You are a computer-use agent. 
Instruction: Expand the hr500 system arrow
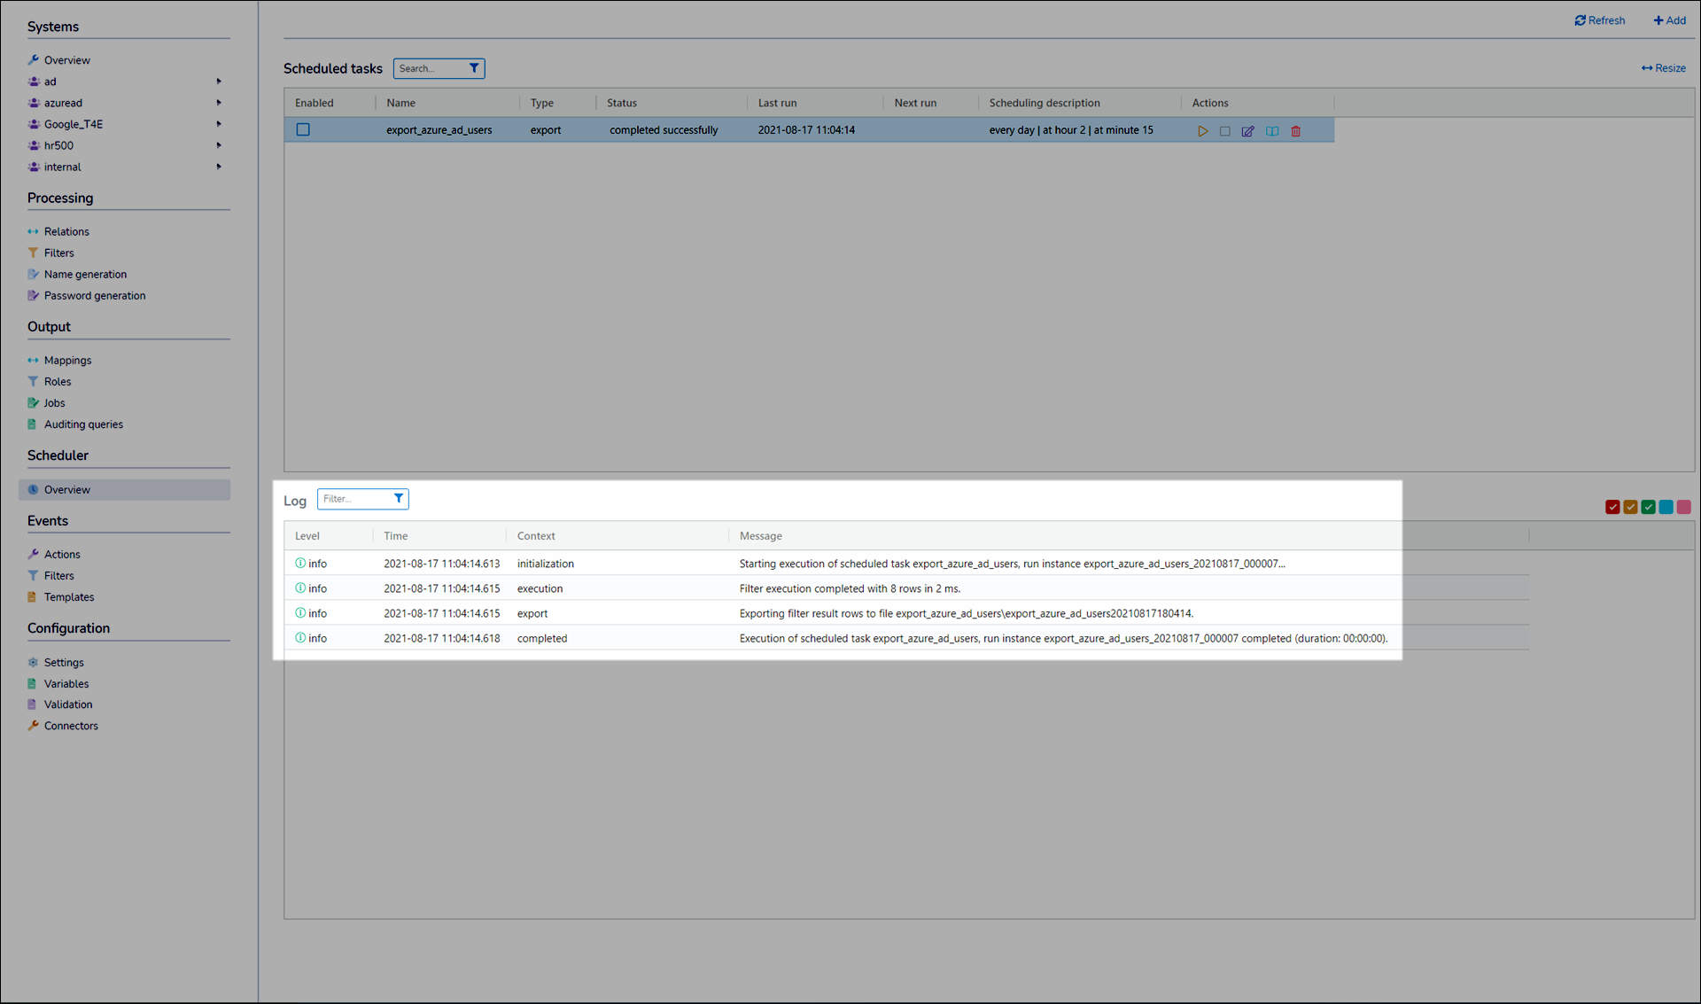click(218, 145)
